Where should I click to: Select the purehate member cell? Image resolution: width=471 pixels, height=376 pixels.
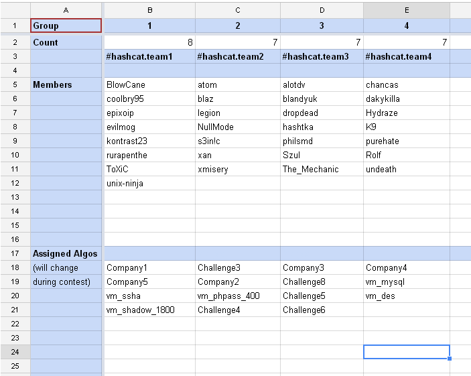pos(407,141)
